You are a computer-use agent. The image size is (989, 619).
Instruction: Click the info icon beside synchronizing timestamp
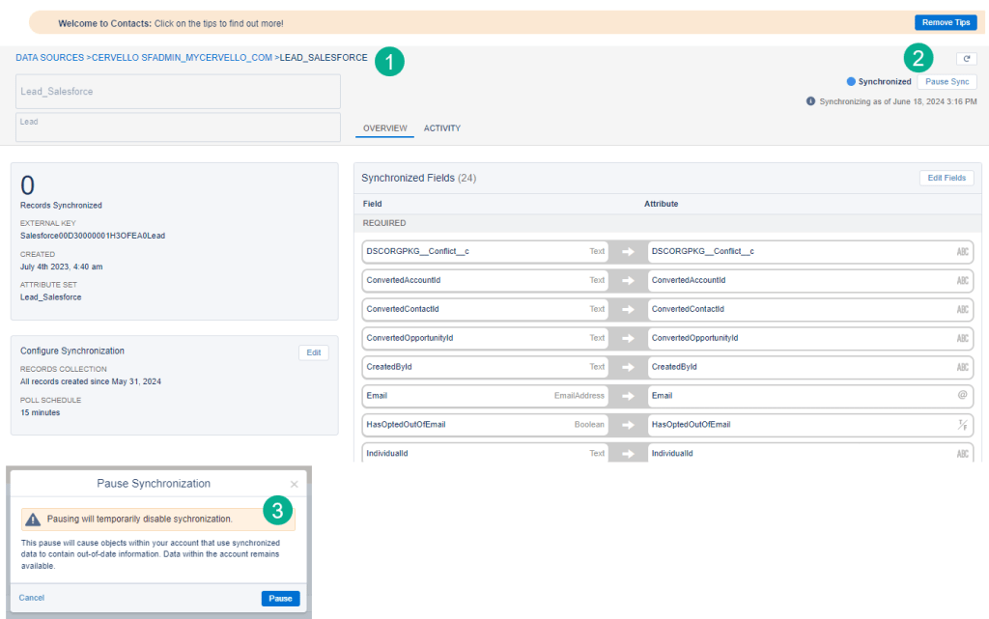point(810,101)
